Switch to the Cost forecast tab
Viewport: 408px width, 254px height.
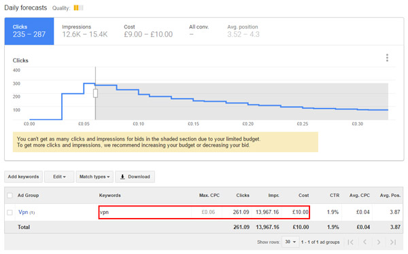coord(148,31)
